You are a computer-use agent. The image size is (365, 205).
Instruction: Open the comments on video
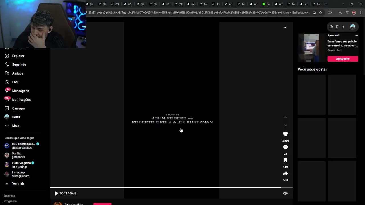pos(285,147)
